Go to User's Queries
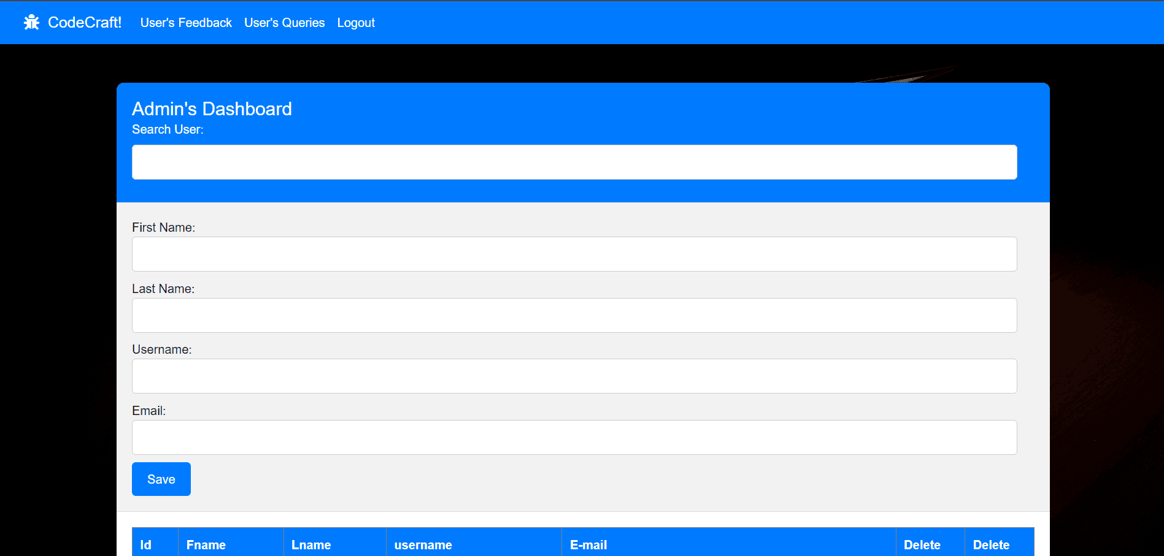 coord(285,23)
